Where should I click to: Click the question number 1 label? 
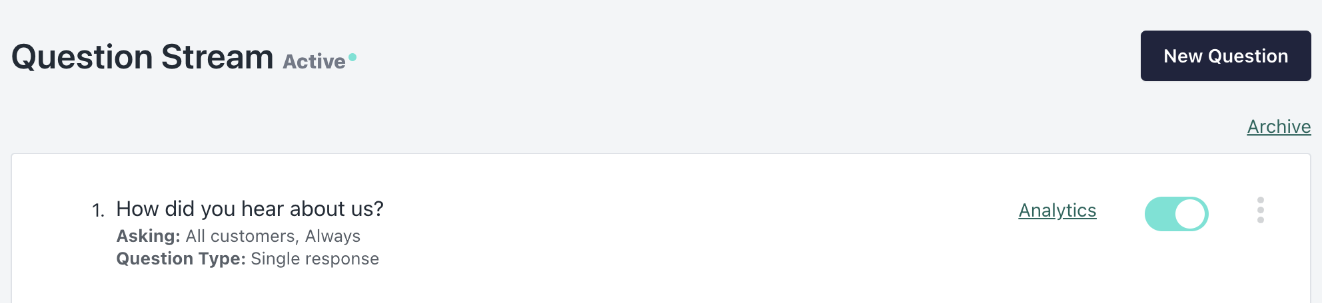click(x=98, y=211)
